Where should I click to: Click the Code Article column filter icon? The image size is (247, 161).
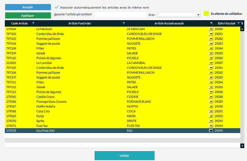pyautogui.click(x=33, y=23)
